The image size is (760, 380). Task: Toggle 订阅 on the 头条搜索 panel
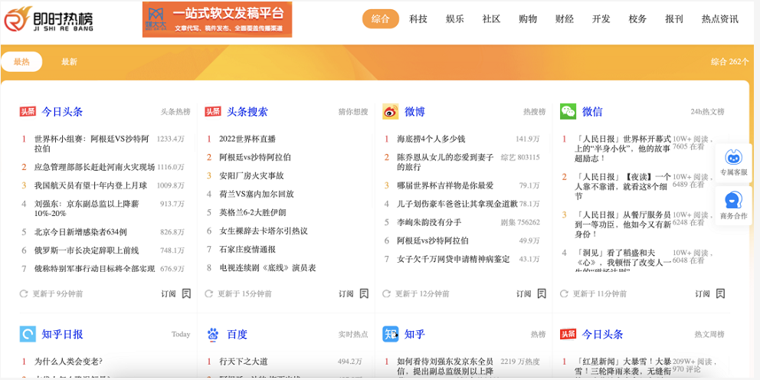point(352,293)
